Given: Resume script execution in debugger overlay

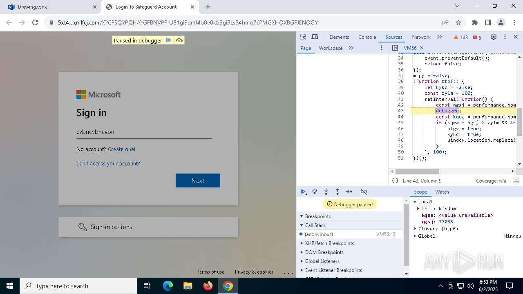Looking at the screenshot, I should [x=168, y=40].
